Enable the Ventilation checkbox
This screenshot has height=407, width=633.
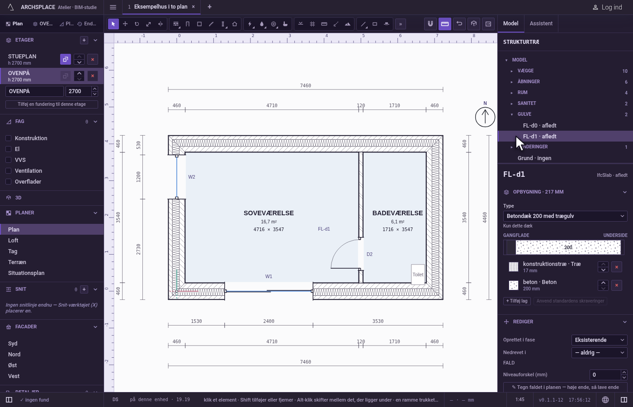tap(8, 171)
